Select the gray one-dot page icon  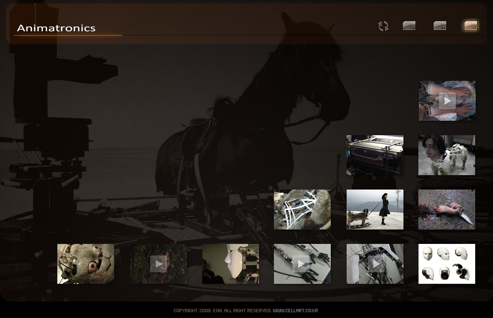409,25
